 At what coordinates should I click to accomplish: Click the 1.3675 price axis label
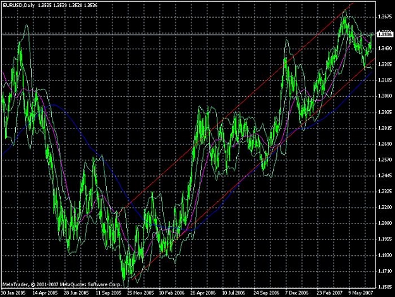[386, 17]
